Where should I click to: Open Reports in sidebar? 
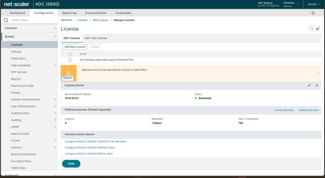click(16, 79)
